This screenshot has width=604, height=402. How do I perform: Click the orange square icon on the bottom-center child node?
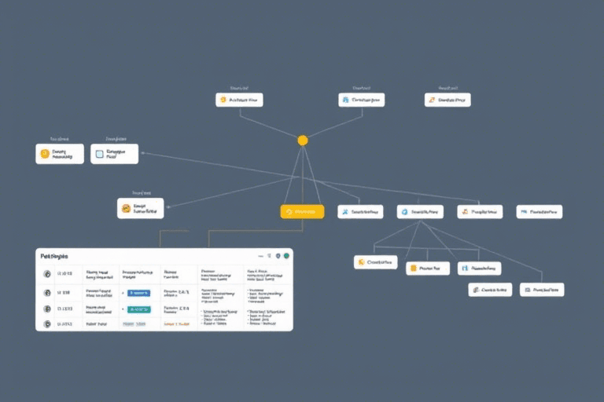[413, 269]
